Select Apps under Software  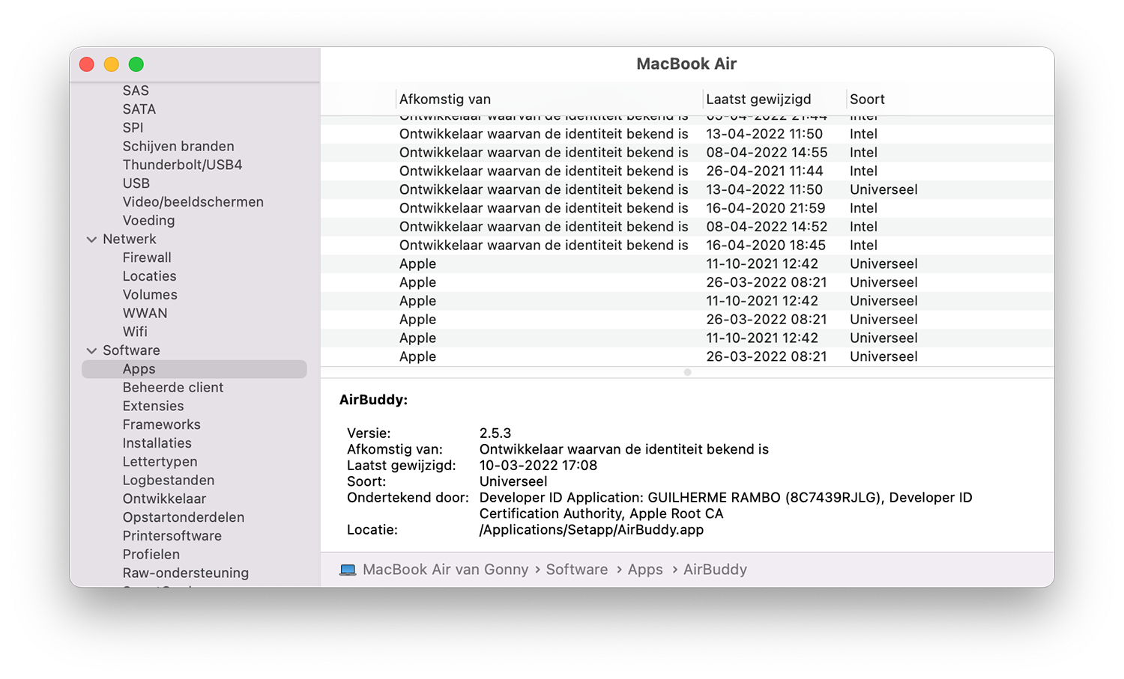pyautogui.click(x=195, y=369)
